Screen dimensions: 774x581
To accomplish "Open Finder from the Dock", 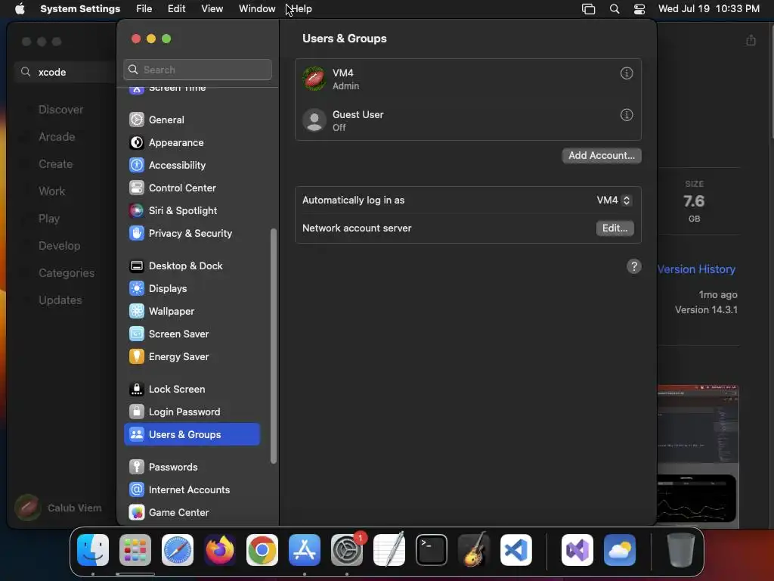I will pos(93,550).
